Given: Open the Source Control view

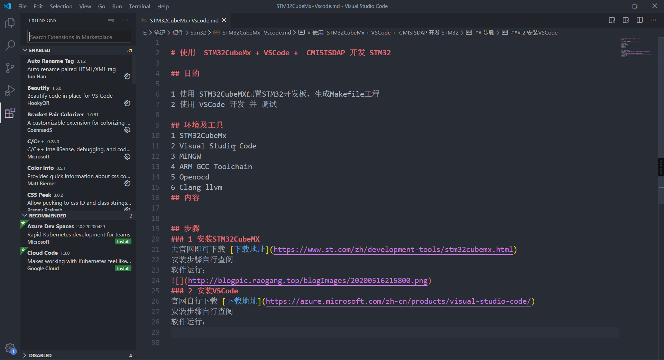Looking at the screenshot, I should coord(10,68).
